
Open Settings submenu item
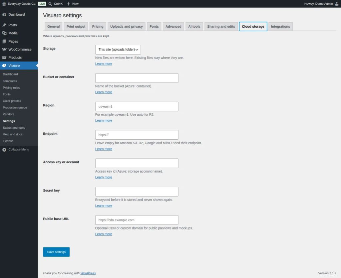[x=9, y=121]
